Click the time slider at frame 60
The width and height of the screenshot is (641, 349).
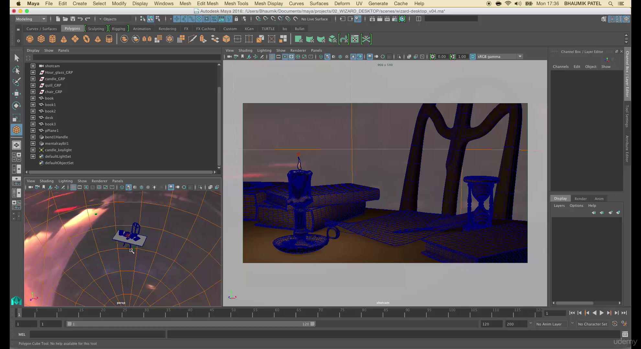coord(277,312)
